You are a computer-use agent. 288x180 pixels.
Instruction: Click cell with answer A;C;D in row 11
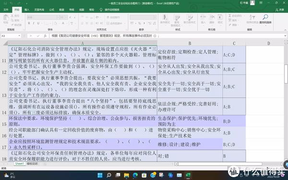pyautogui.click(x=234, y=55)
